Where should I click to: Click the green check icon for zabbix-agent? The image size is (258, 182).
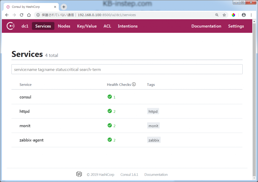[x=110, y=140]
